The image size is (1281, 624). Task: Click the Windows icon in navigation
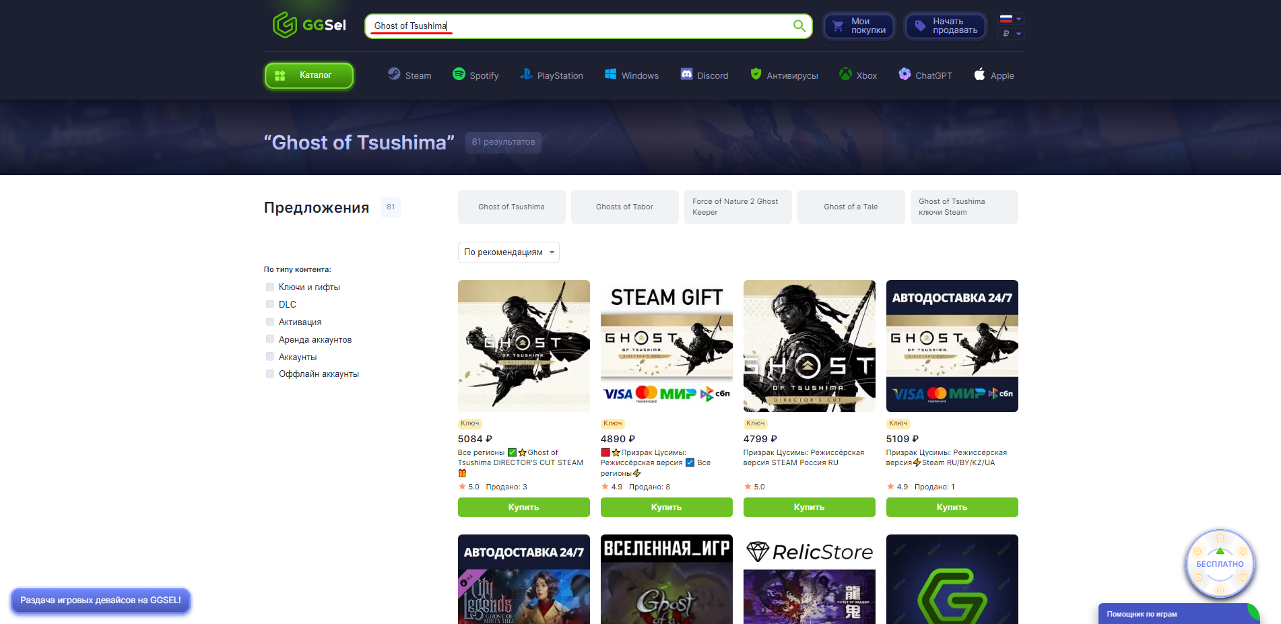[x=610, y=74]
